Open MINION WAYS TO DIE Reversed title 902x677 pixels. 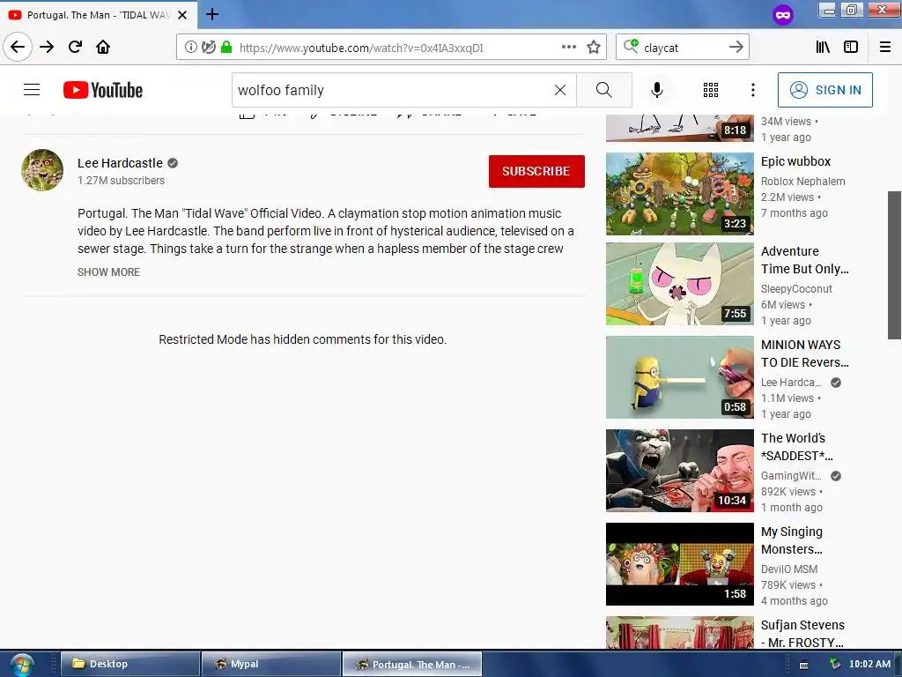pos(804,353)
